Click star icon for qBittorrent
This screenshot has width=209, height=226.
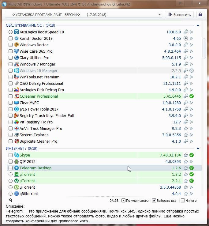tap(186, 194)
